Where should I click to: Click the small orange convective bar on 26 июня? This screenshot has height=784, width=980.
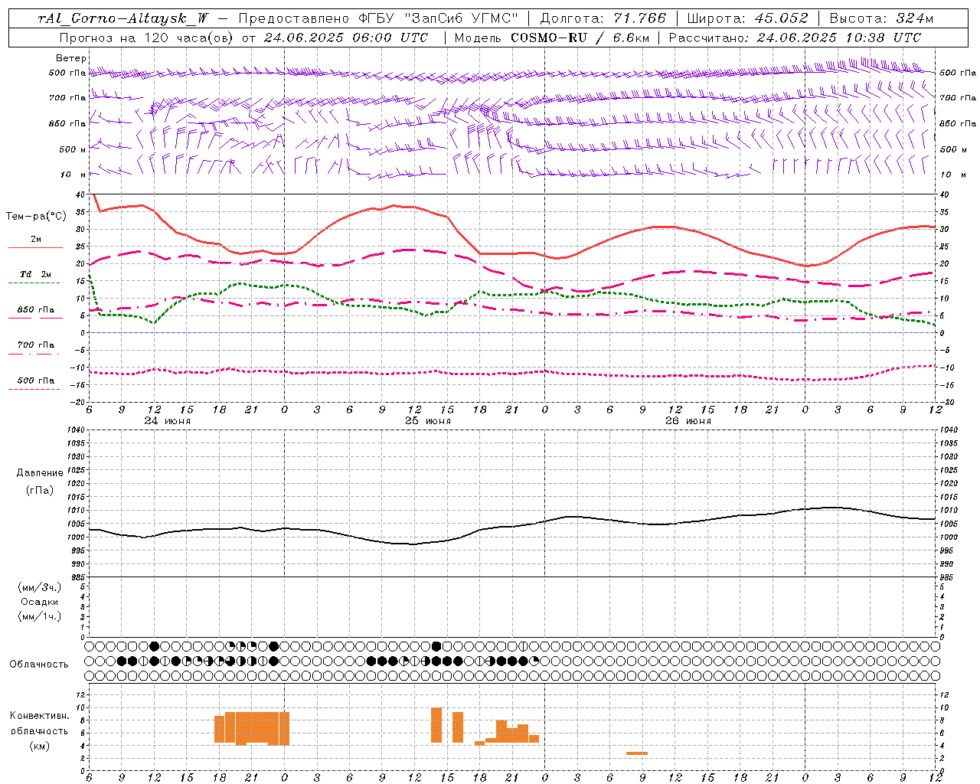(x=637, y=753)
